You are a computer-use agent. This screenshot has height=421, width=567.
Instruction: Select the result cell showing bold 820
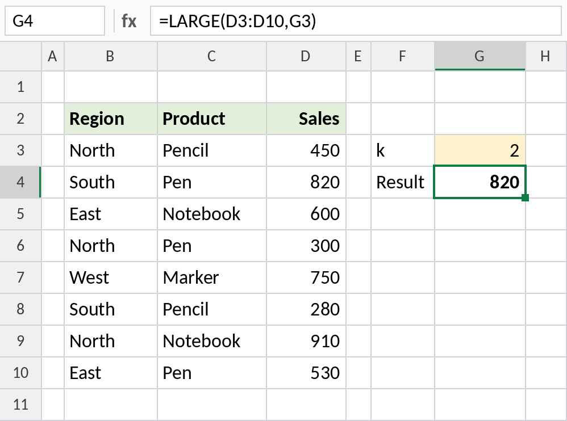[480, 182]
